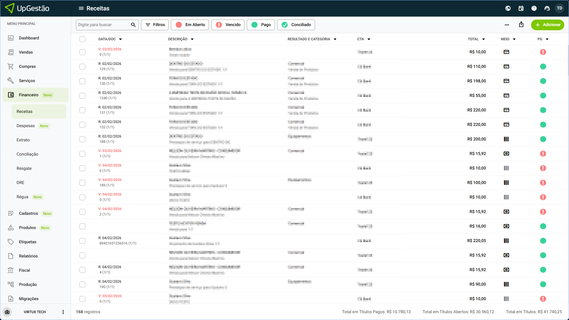The height and width of the screenshot is (320, 569).
Task: Tick the checkbox for doc 1340 row
Action: [x=82, y=95]
